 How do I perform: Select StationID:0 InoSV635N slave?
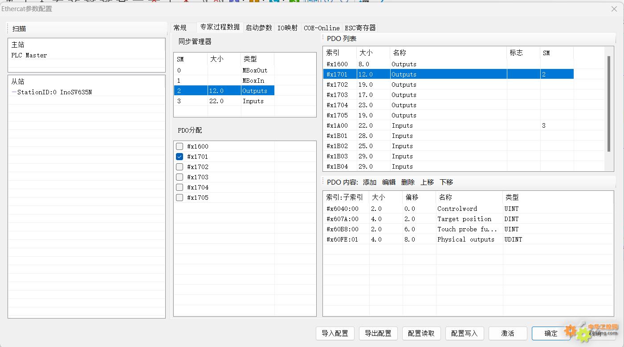(x=55, y=92)
